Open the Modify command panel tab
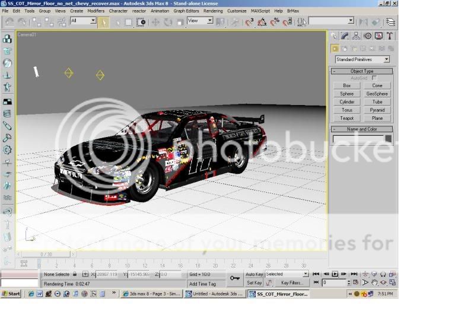 [346, 36]
